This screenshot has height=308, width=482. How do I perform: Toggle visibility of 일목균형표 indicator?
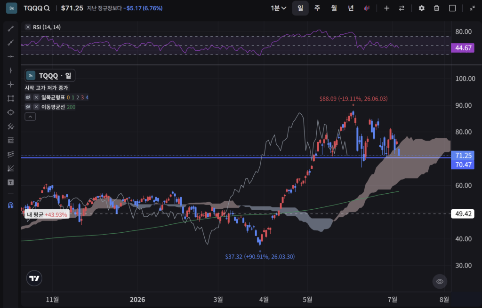pos(28,97)
